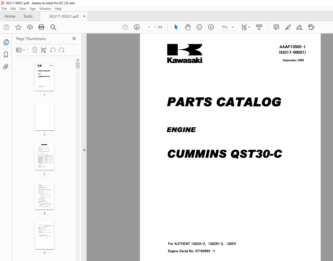Select page 1 thumbnail

tap(44, 77)
